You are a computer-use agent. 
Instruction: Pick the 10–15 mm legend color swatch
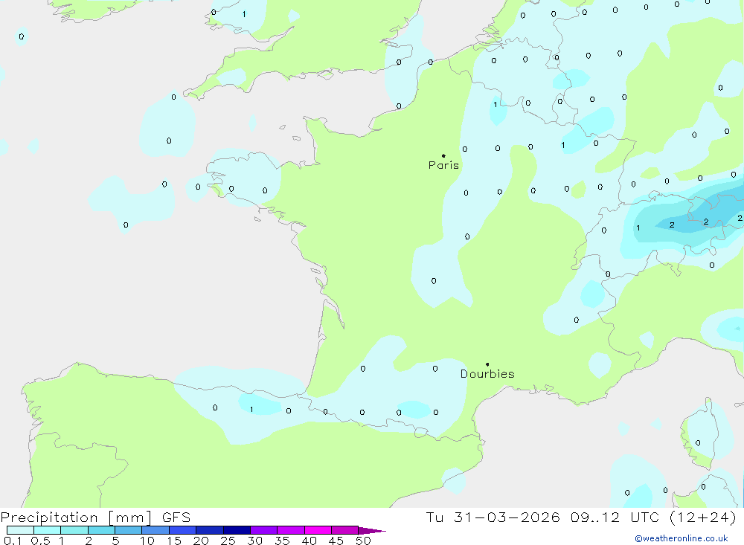[155, 530]
